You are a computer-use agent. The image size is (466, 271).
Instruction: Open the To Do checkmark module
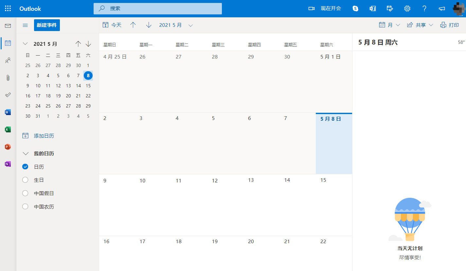click(x=8, y=95)
